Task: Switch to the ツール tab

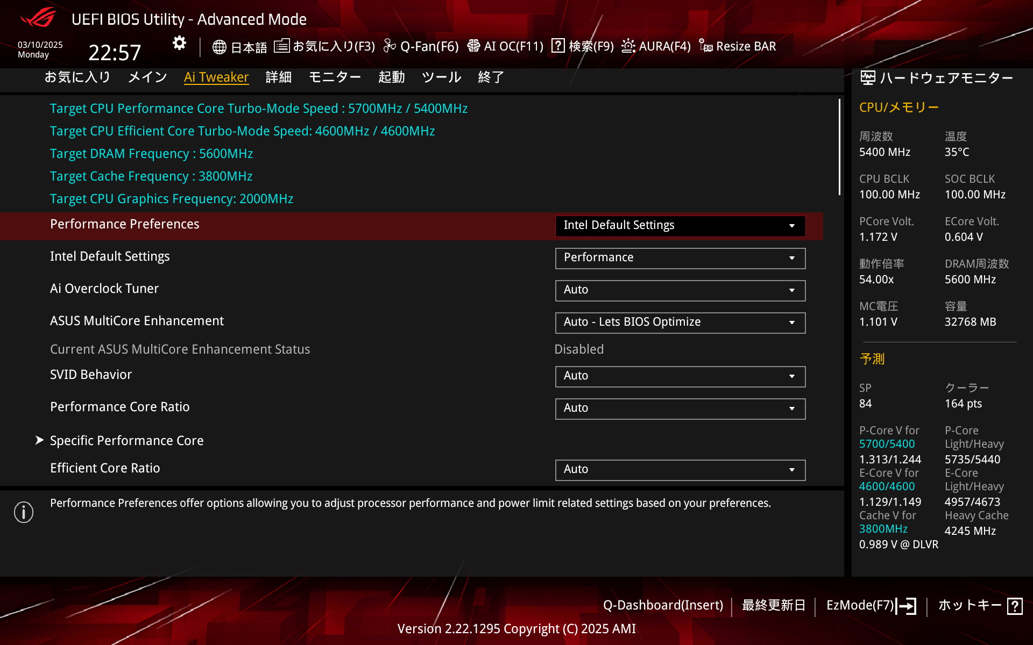Action: coord(441,77)
